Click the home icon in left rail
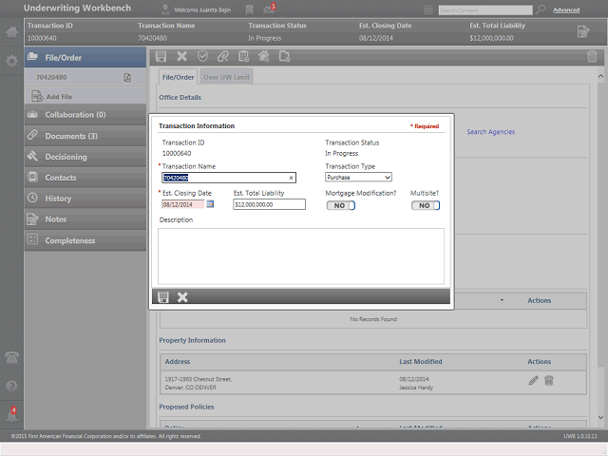 click(x=11, y=31)
